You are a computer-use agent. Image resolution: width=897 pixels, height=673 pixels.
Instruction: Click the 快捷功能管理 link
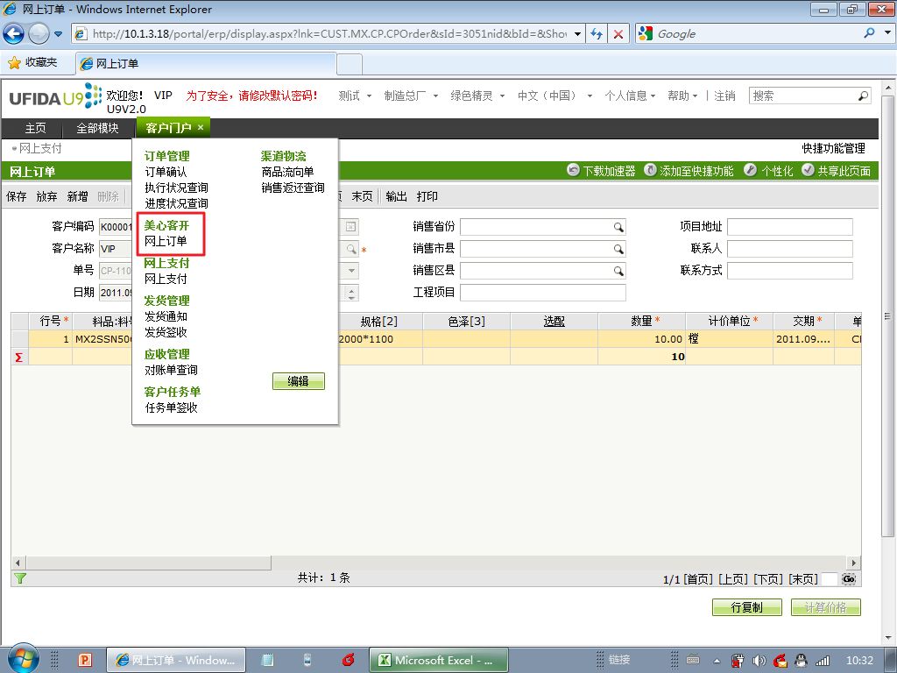point(834,148)
